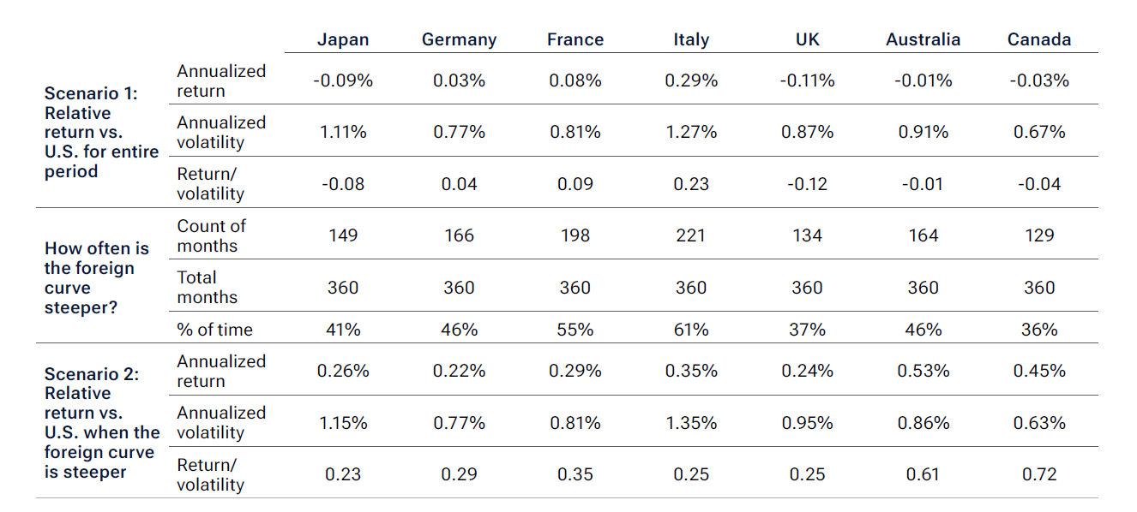Image resolution: width=1137 pixels, height=512 pixels.
Task: Click Germany's 0.04 return/volatility cell
Action: tap(459, 184)
